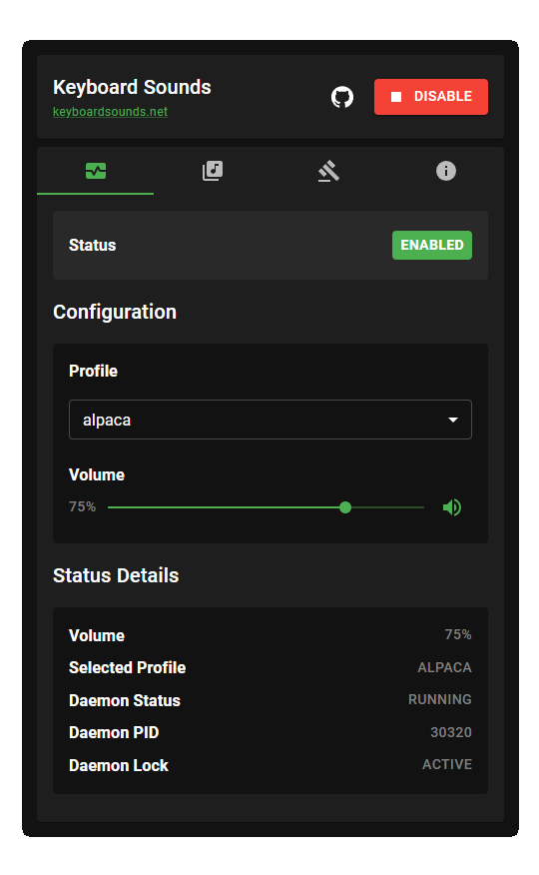Visit the keyboardsounds.net link
539x875 pixels.
click(x=110, y=112)
